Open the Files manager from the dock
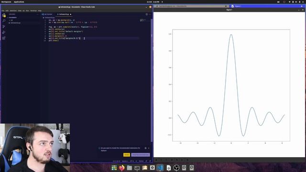 130,168
